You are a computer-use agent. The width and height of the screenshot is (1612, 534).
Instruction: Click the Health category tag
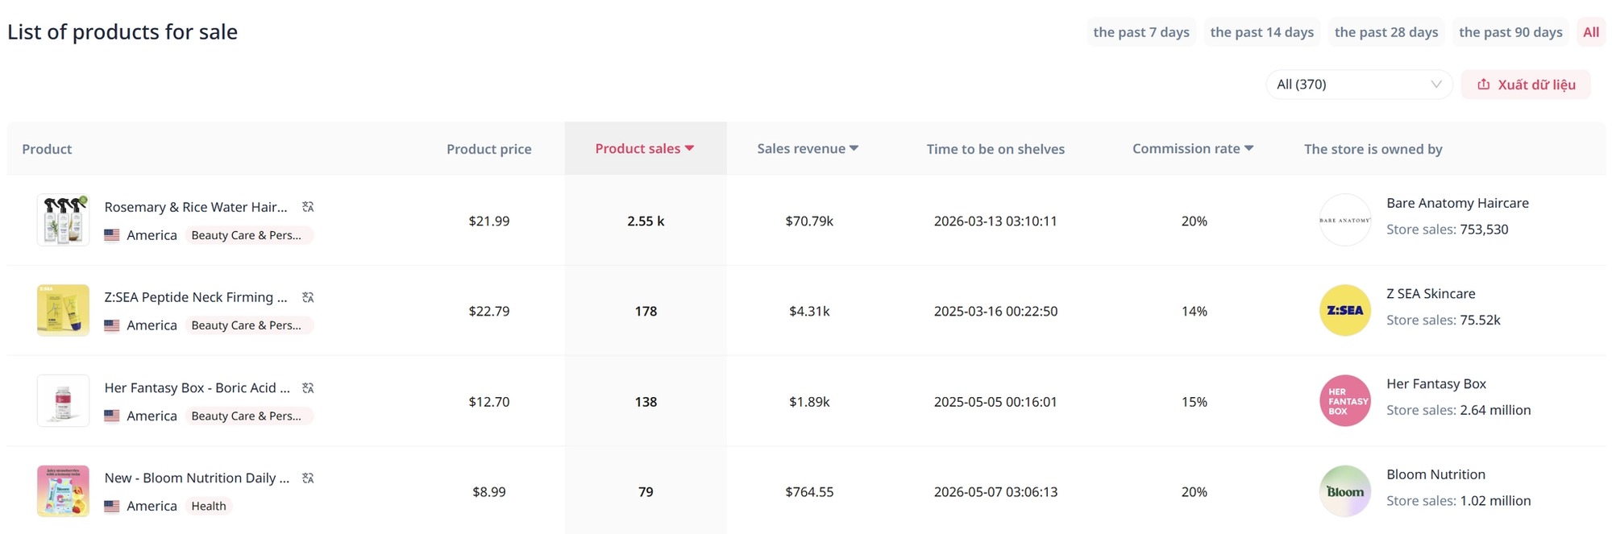pos(209,506)
